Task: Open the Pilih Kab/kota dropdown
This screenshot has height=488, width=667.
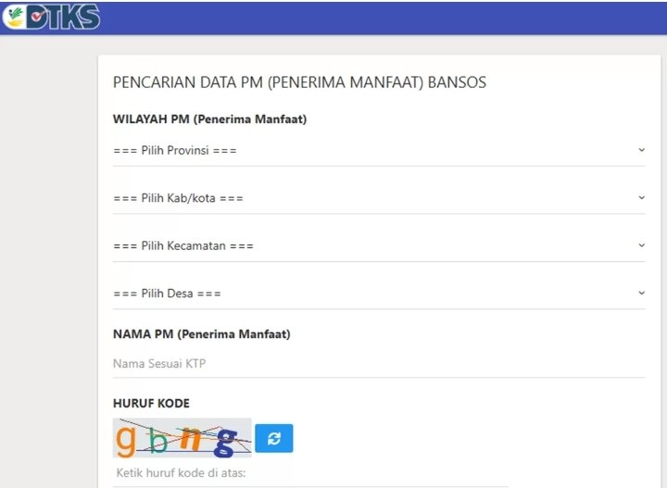Action: point(379,198)
